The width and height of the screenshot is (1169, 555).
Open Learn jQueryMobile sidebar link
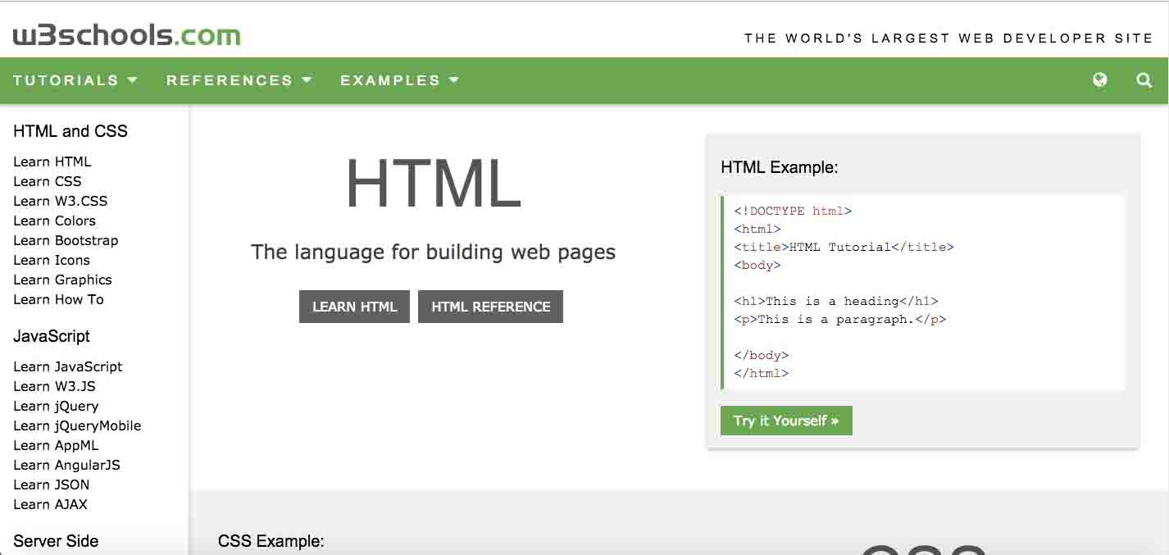(77, 425)
